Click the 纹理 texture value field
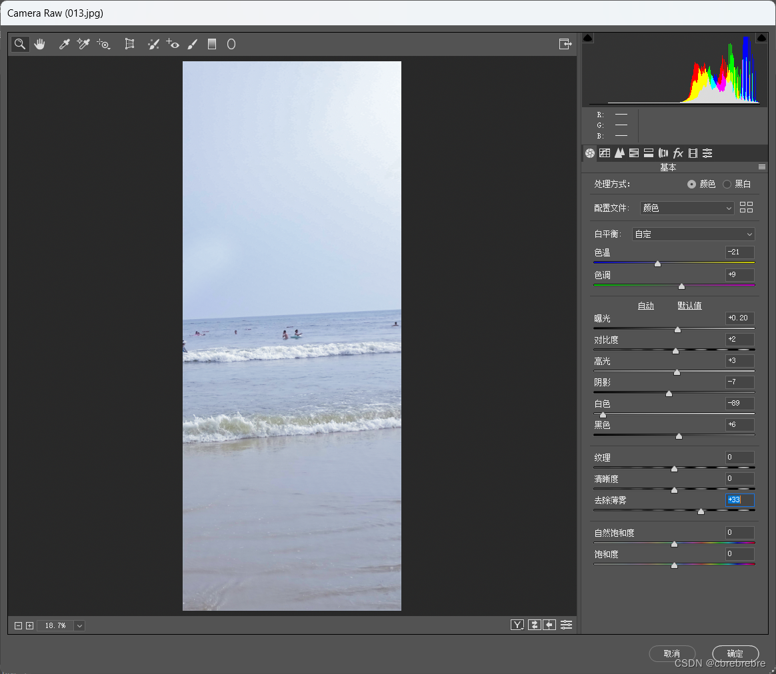The width and height of the screenshot is (776, 674). click(739, 457)
